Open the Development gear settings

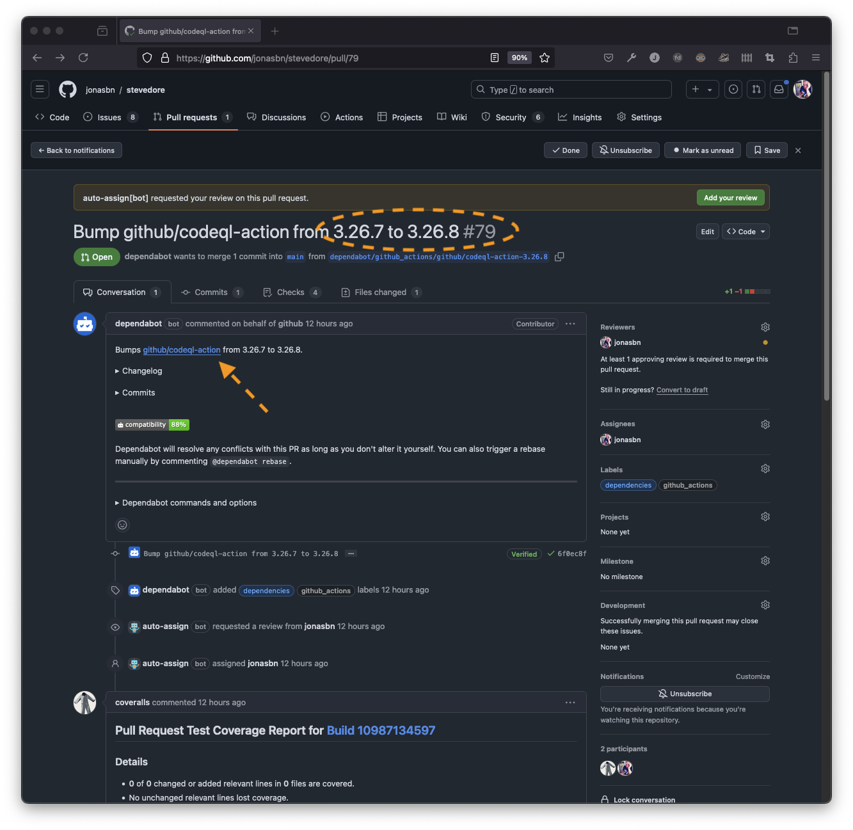(765, 605)
